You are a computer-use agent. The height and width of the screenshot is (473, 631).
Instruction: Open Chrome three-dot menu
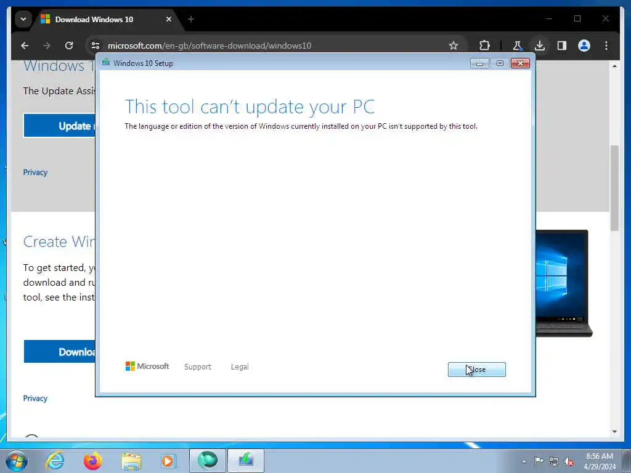pyautogui.click(x=606, y=46)
